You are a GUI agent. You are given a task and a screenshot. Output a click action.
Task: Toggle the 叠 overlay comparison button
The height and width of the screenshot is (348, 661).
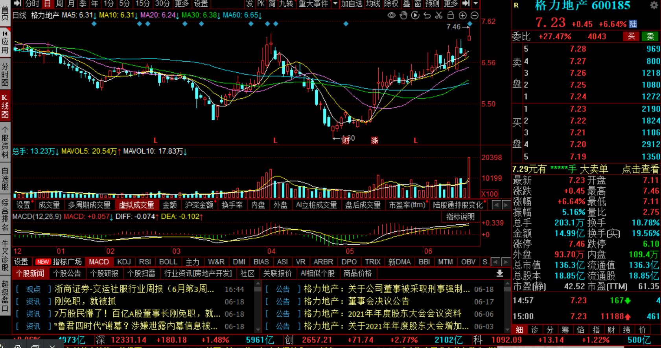[407, 4]
